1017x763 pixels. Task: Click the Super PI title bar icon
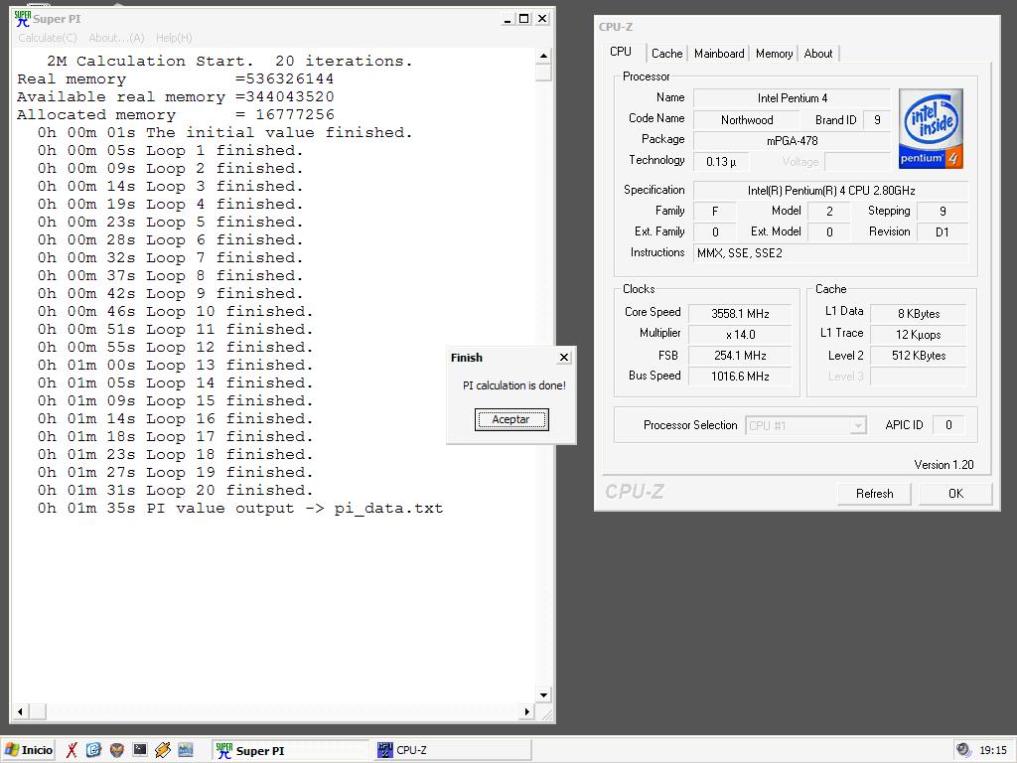click(x=22, y=18)
